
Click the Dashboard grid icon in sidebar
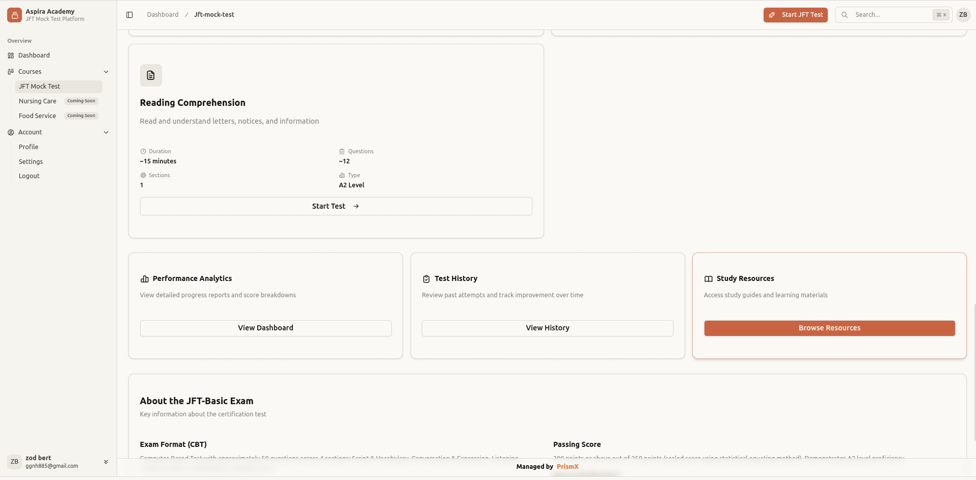click(x=11, y=55)
